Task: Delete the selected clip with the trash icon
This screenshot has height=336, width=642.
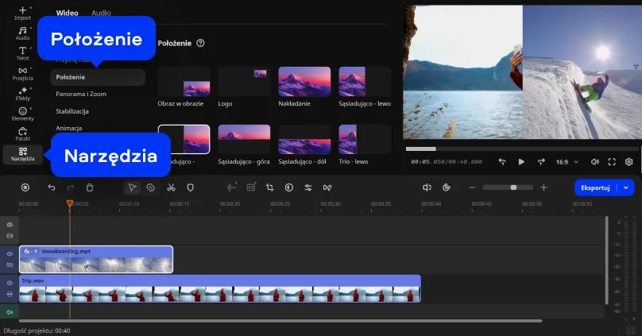Action: [90, 187]
